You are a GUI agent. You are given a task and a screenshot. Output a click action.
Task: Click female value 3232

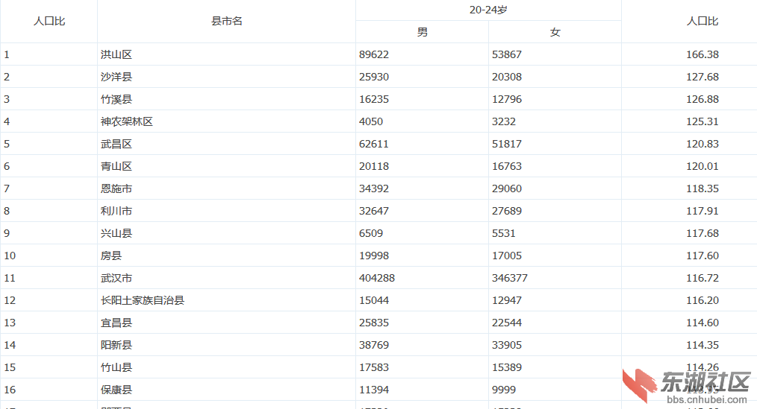pos(503,121)
